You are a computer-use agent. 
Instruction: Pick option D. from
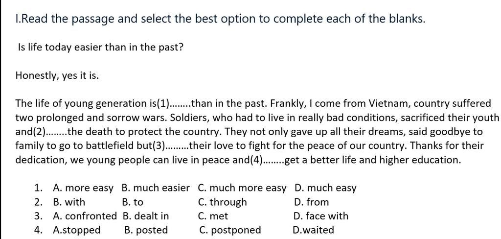311,202
